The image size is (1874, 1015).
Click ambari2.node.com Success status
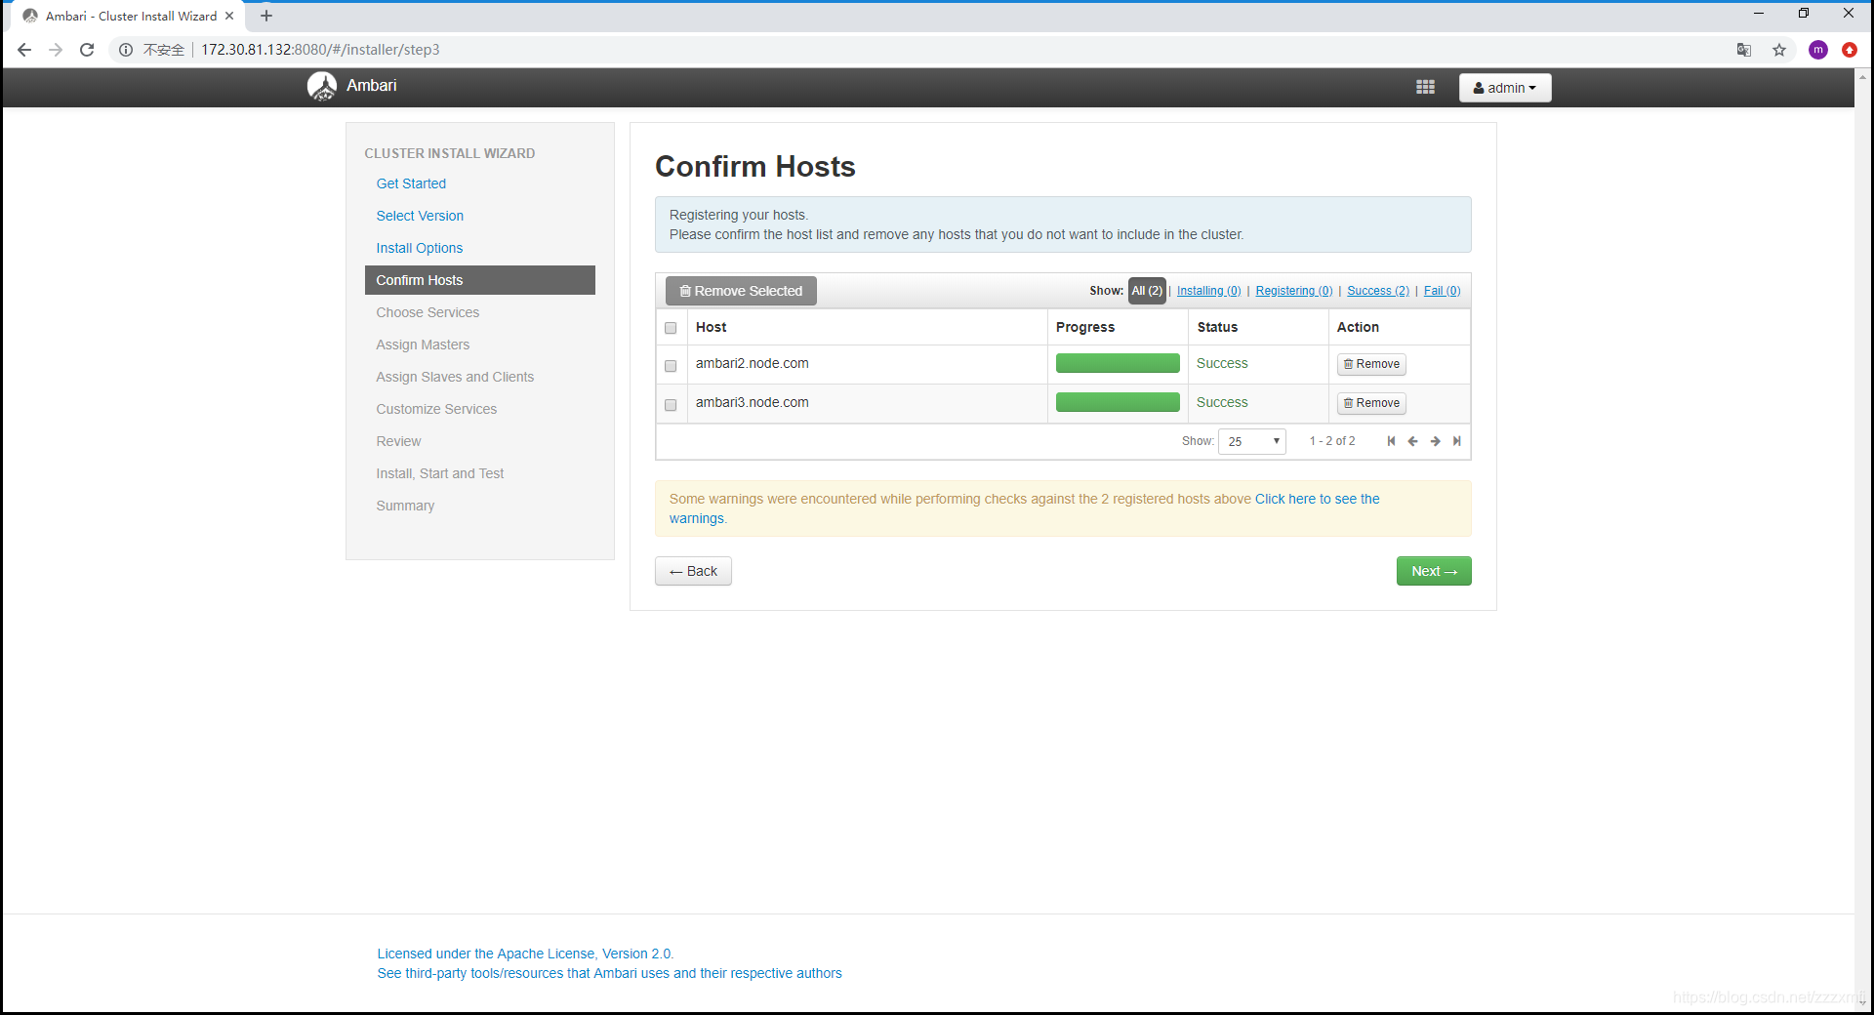click(x=1222, y=363)
